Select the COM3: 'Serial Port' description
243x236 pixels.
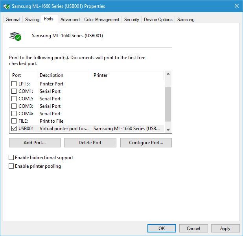(50, 106)
